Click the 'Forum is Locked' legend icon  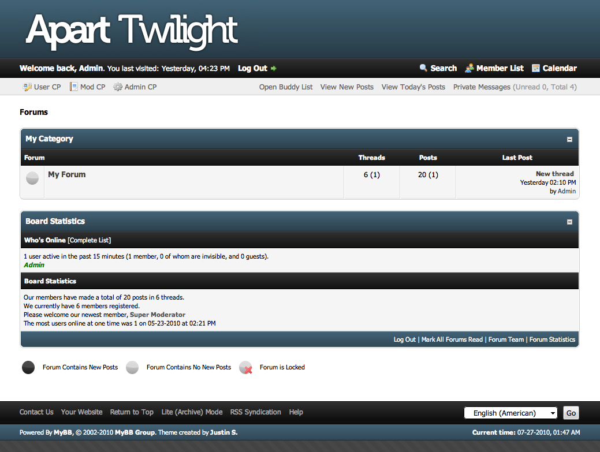coord(246,368)
